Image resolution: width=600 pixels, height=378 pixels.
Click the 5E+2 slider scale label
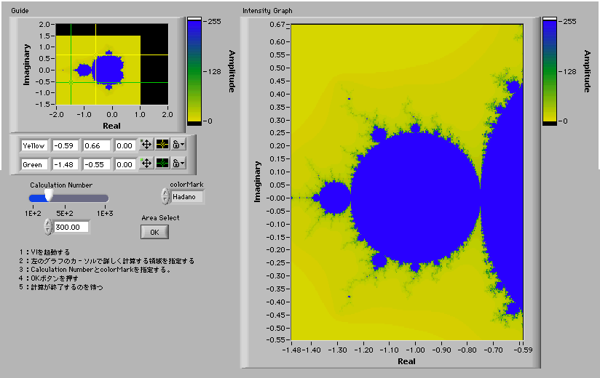click(x=65, y=214)
